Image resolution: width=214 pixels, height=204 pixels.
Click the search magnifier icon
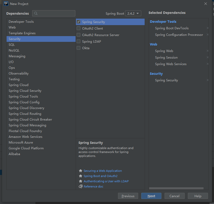[36, 13]
